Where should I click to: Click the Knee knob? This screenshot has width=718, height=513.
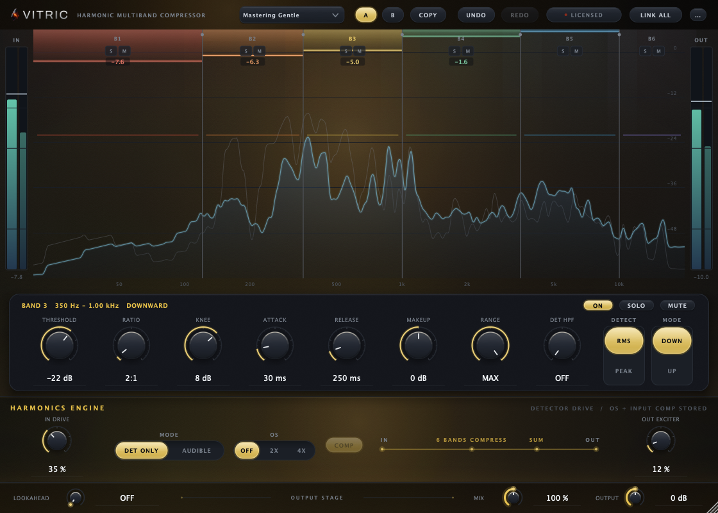203,345
